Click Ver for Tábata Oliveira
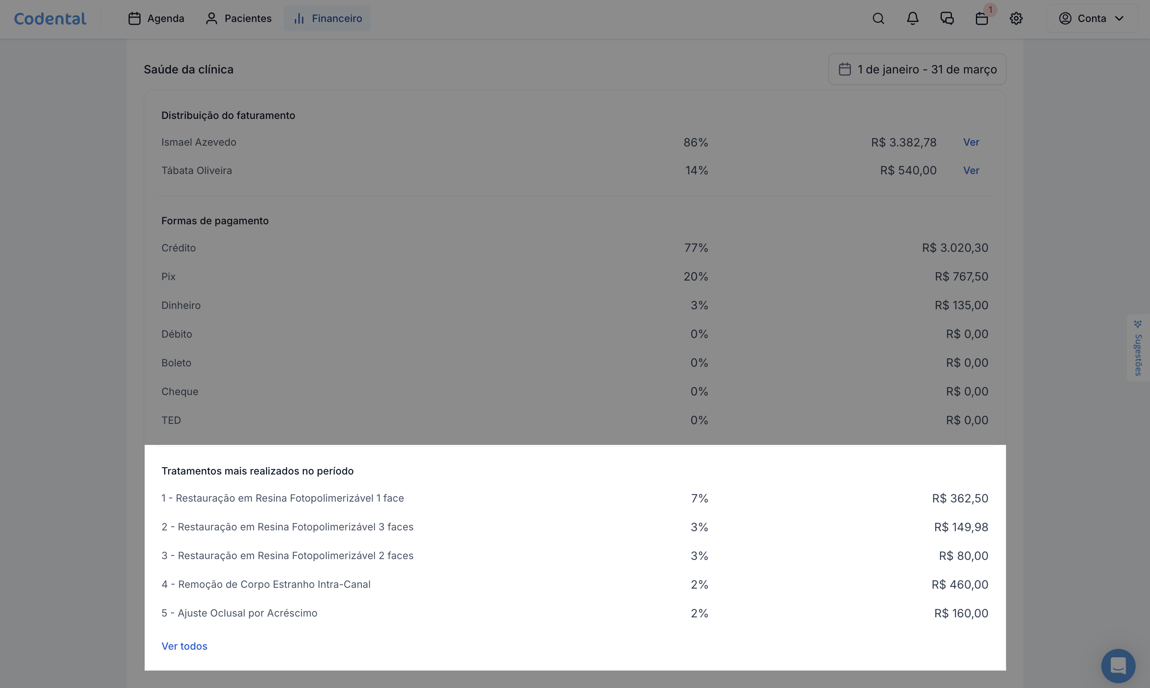Viewport: 1150px width, 688px height. click(971, 171)
